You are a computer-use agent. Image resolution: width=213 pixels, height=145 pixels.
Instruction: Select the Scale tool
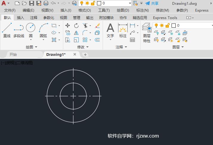[x=76, y=40]
